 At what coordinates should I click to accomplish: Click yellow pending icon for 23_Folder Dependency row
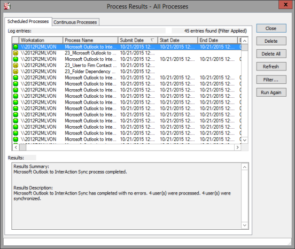coord(16,72)
